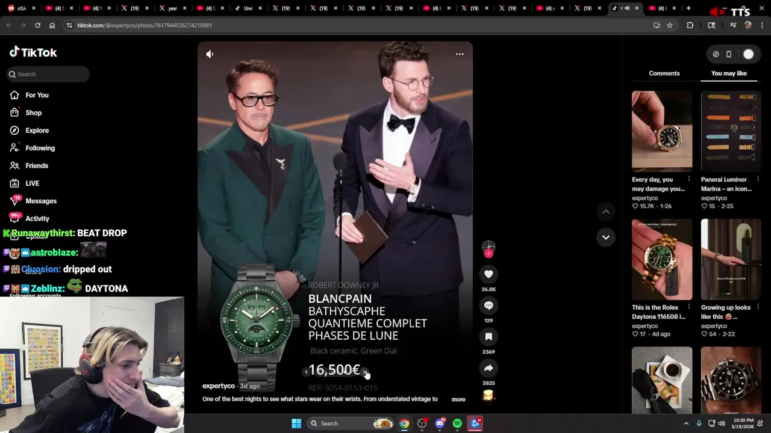
Task: Open the 'Growing up looks like this' thumbnail
Action: (x=731, y=259)
